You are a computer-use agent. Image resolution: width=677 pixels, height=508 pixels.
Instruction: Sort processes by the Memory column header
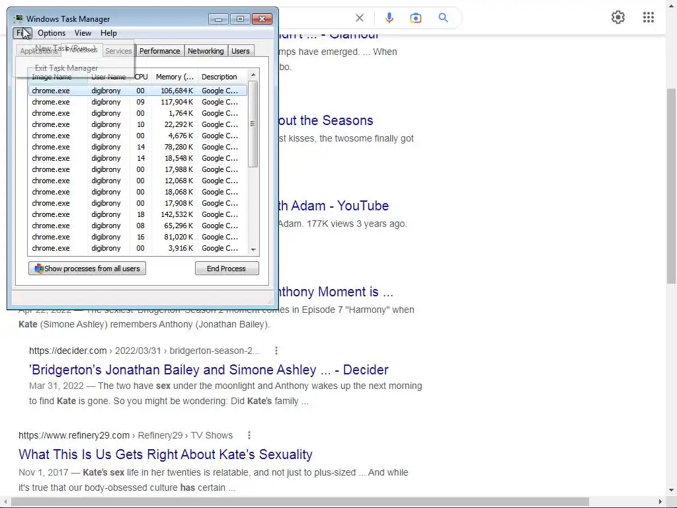click(175, 77)
